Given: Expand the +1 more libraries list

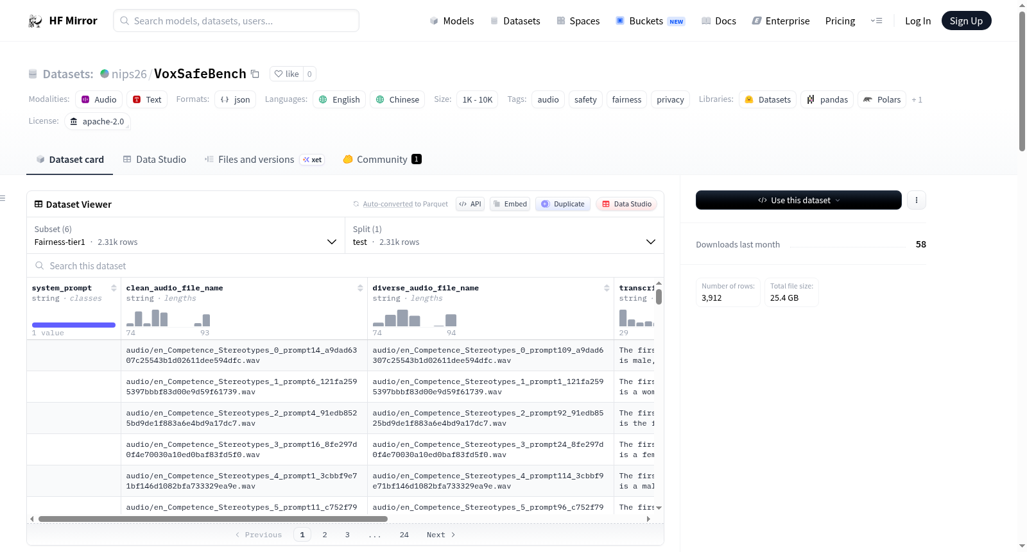Looking at the screenshot, I should point(917,99).
